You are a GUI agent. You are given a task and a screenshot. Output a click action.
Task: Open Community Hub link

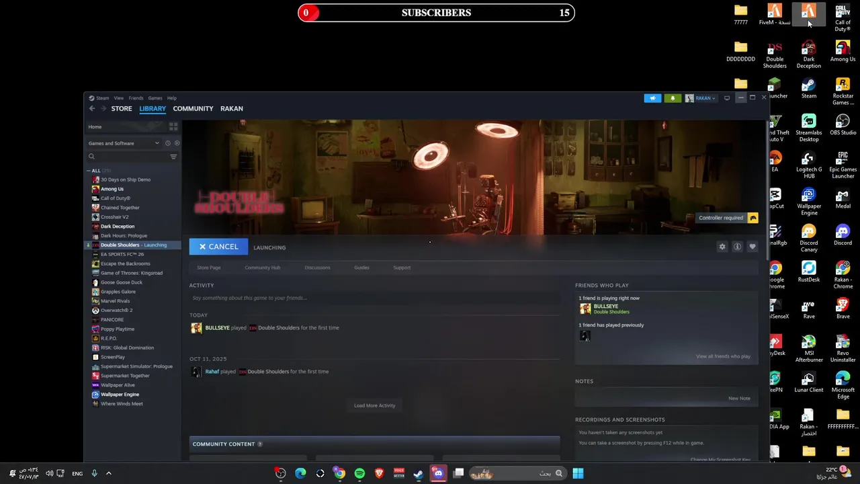pyautogui.click(x=262, y=268)
